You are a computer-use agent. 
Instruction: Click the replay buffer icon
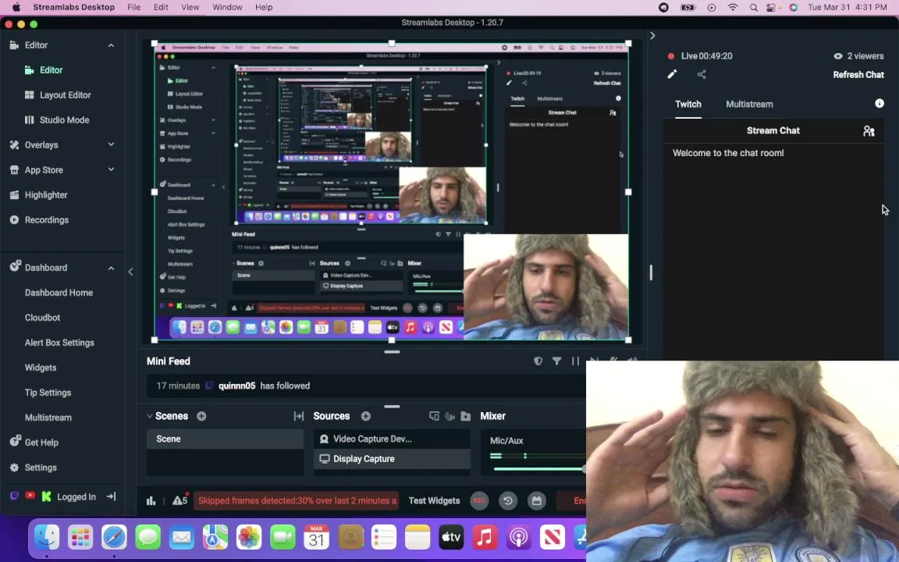(508, 500)
